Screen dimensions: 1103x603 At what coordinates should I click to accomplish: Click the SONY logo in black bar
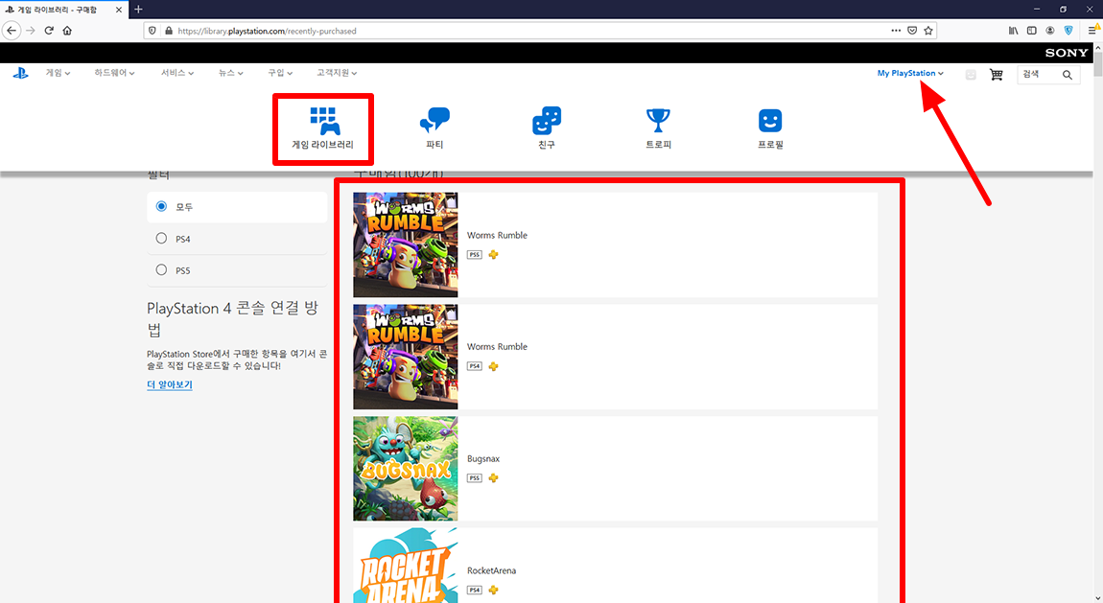[1067, 53]
